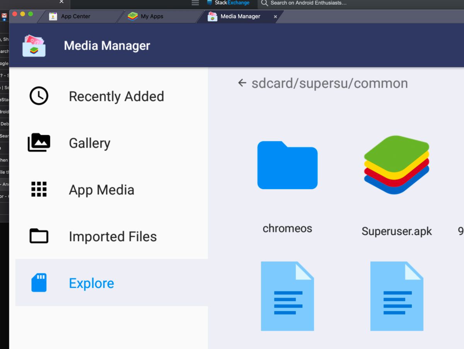
Task: Open the Recently Added clock icon
Action: tap(39, 96)
